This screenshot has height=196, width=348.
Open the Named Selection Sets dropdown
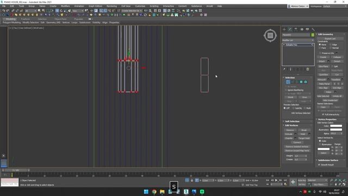(x=132, y=10)
